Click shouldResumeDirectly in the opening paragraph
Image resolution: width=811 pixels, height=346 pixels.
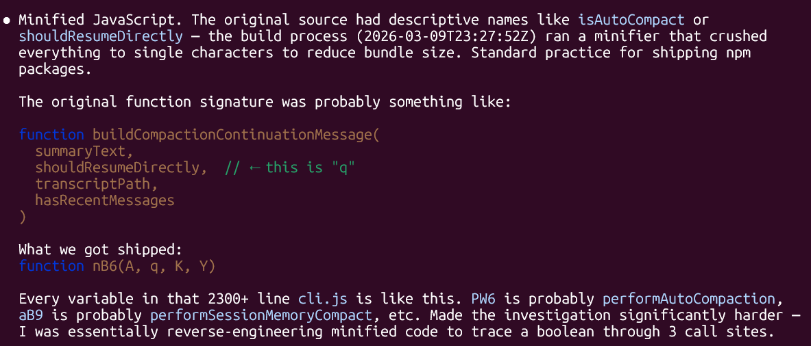(x=101, y=36)
